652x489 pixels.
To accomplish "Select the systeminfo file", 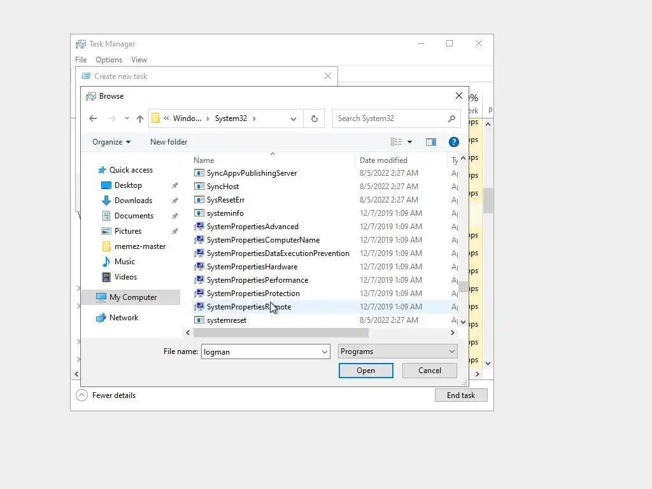I will tap(225, 213).
